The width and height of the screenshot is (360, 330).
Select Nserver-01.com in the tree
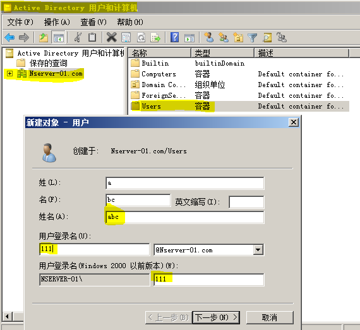(56, 74)
